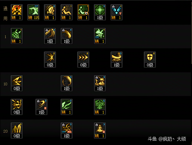Select the highlighted running figure with clock
Viewport: 192px width, 145px height.
coord(83,12)
